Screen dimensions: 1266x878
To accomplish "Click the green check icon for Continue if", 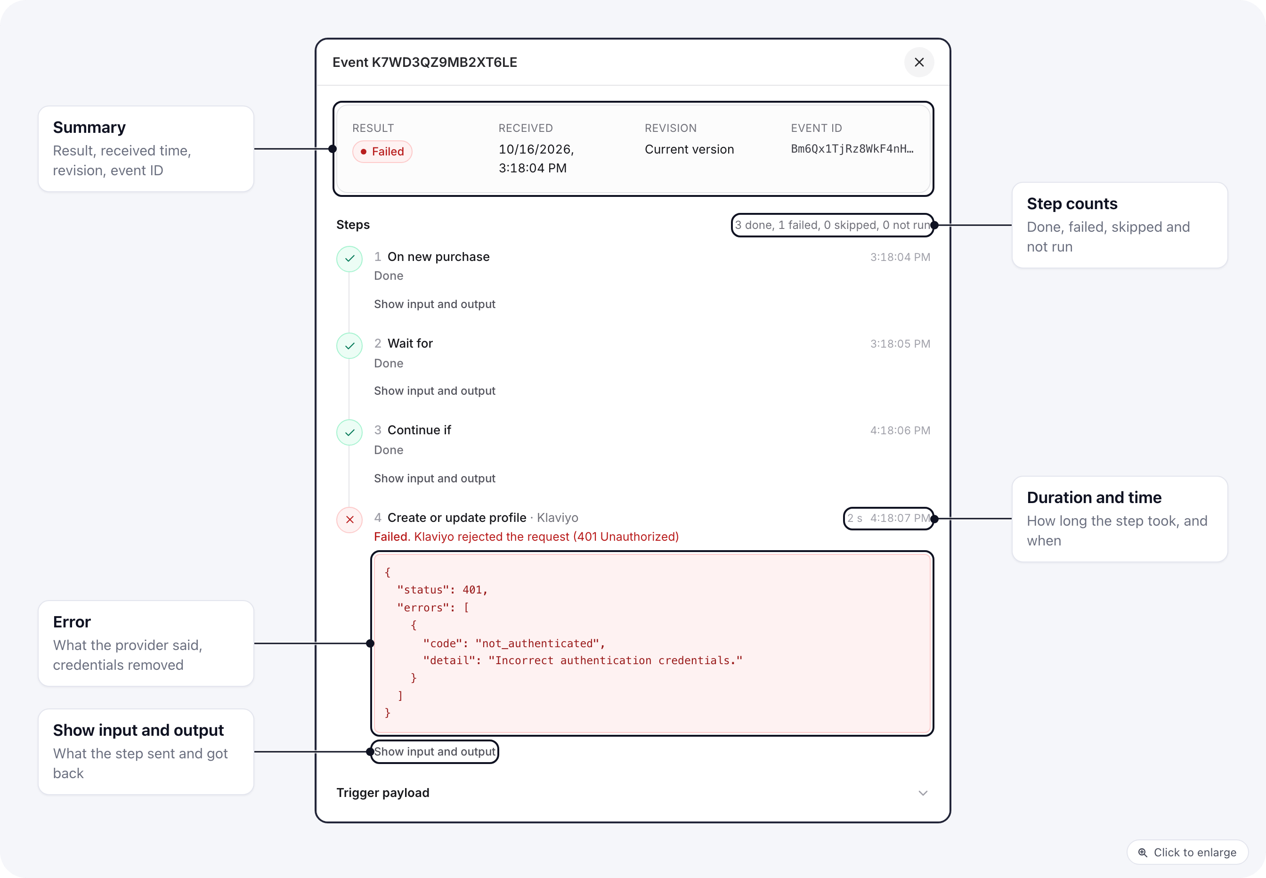I will click(349, 432).
